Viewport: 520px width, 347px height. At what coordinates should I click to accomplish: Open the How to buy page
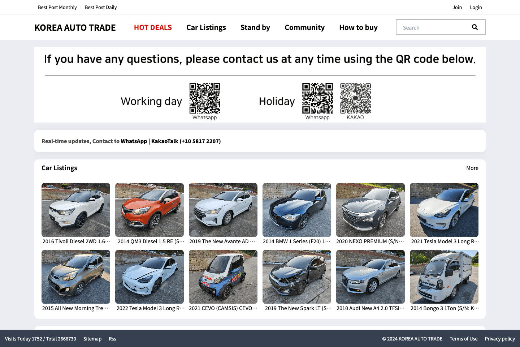(358, 27)
